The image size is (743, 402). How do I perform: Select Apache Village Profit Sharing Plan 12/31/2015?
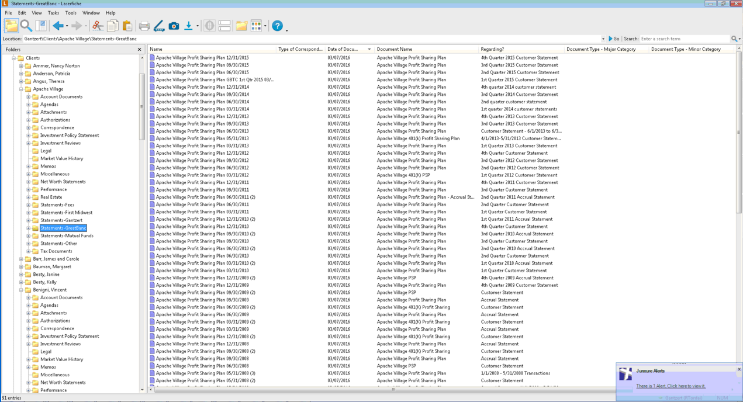[x=202, y=58]
